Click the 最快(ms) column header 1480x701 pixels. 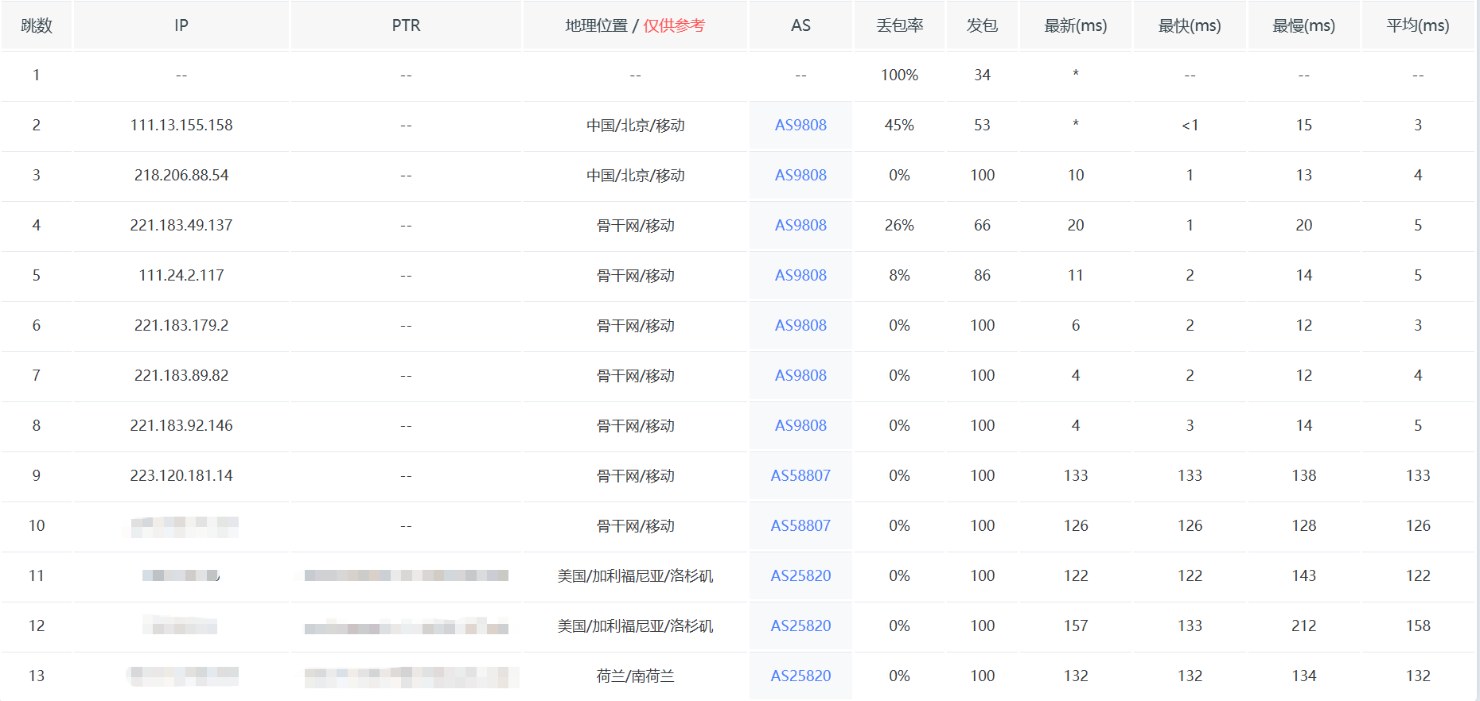(x=1190, y=25)
